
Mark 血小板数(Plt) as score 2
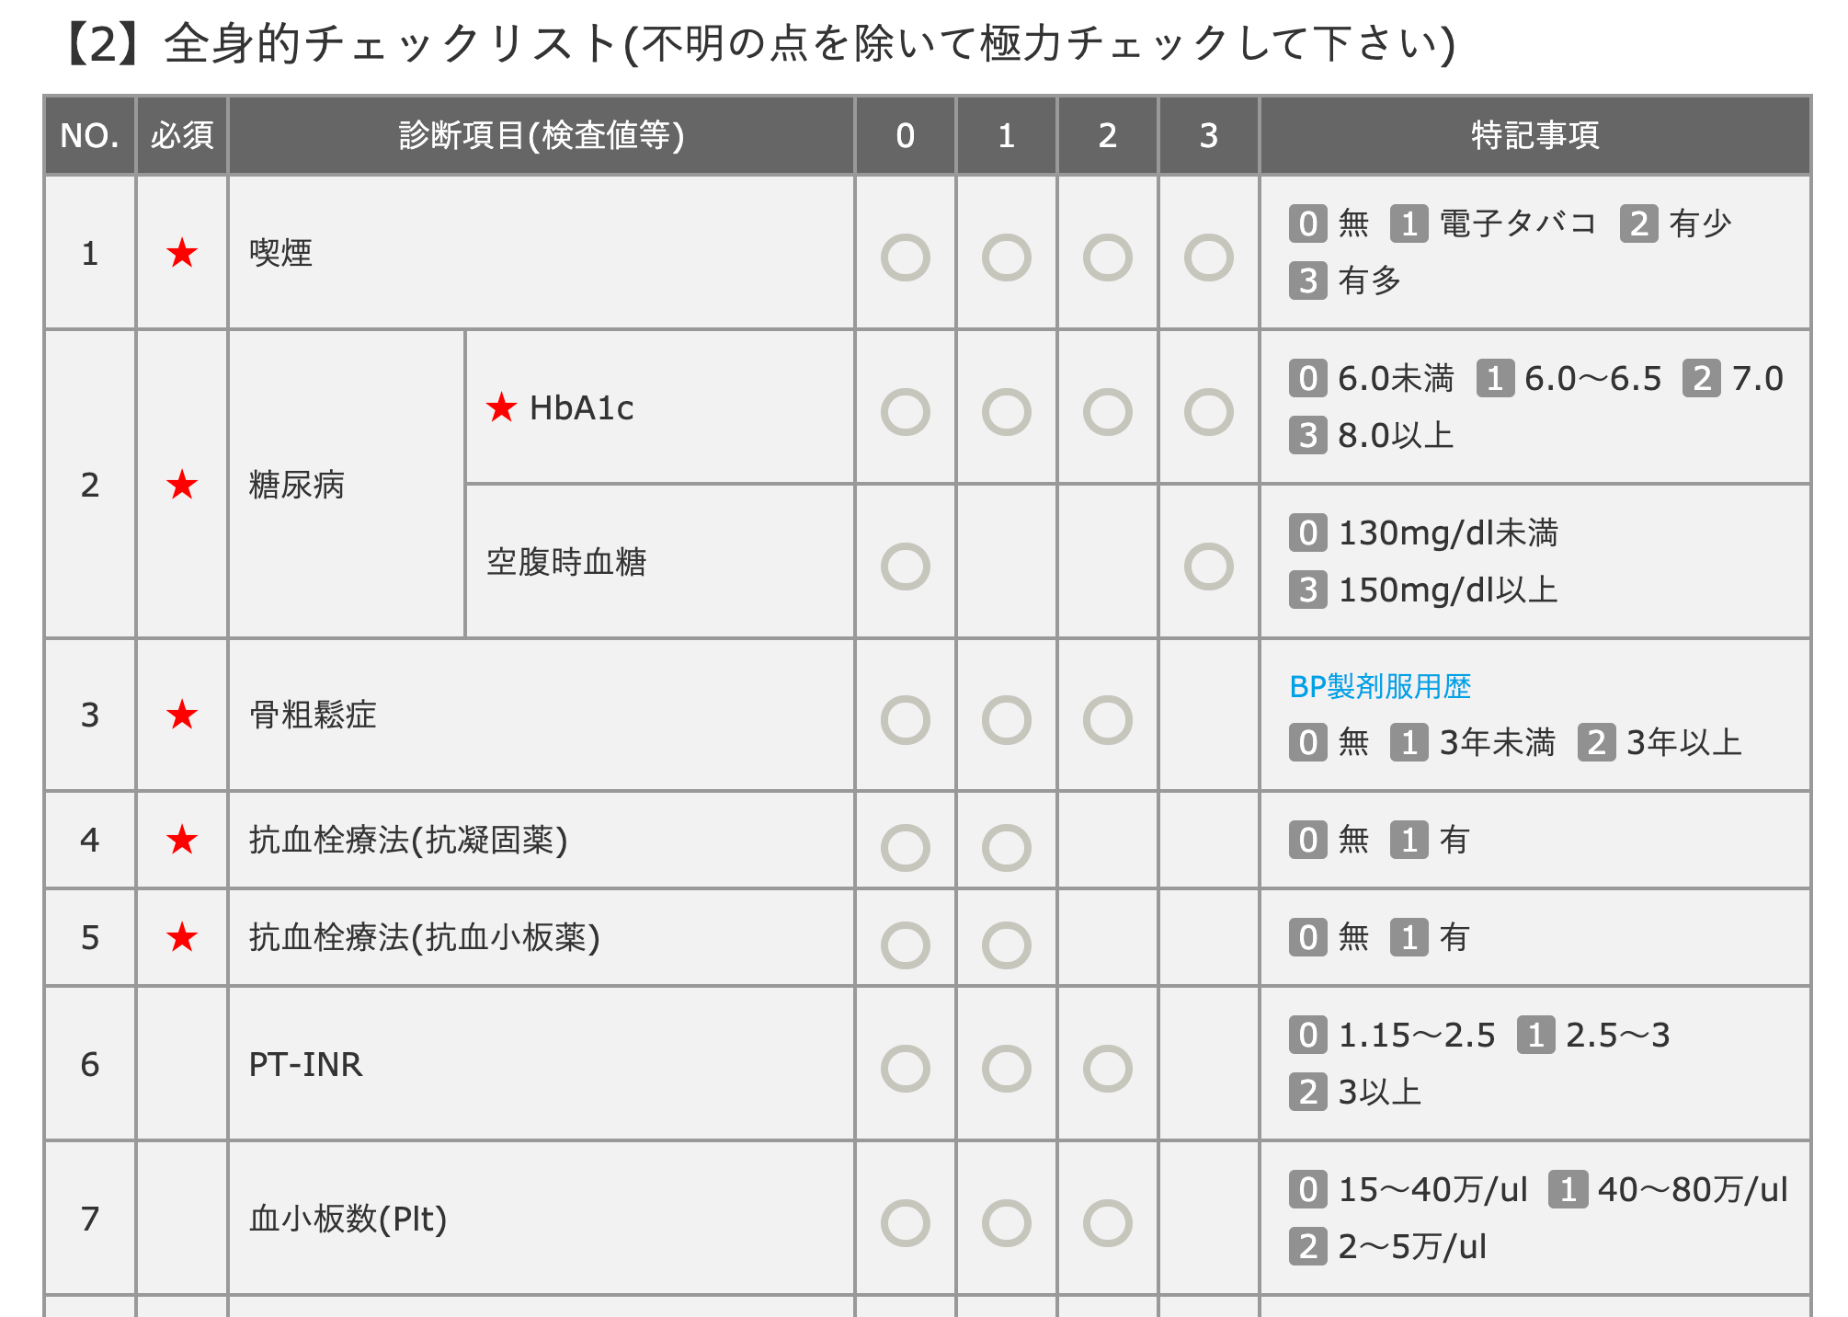[x=1107, y=1223]
